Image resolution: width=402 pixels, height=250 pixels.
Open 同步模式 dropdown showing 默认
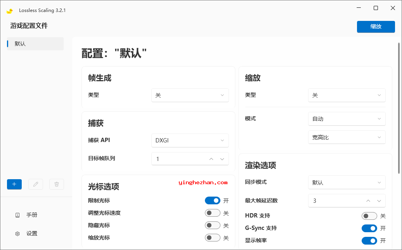(x=347, y=183)
